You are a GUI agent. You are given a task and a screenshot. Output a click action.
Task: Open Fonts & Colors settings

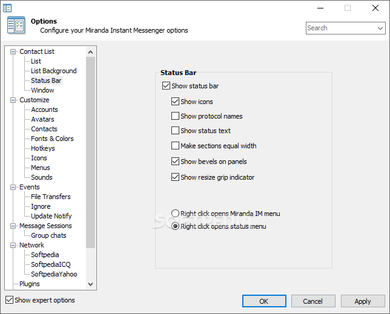pos(52,139)
